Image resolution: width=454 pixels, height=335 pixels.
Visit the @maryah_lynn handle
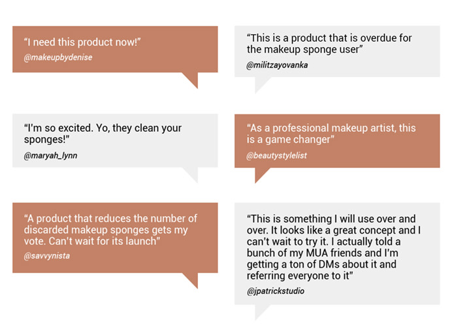tap(50, 155)
